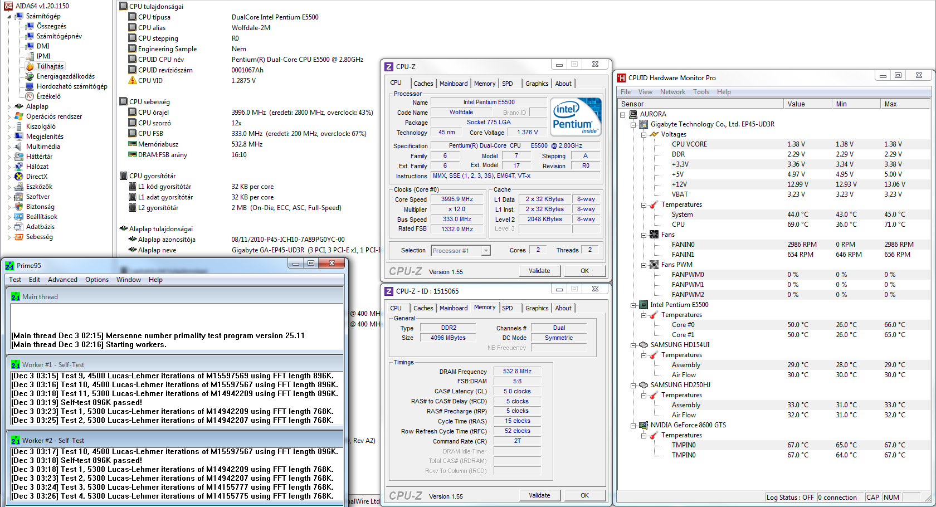Click the Eszközök devices icon
The height and width of the screenshot is (507, 936).
point(19,187)
